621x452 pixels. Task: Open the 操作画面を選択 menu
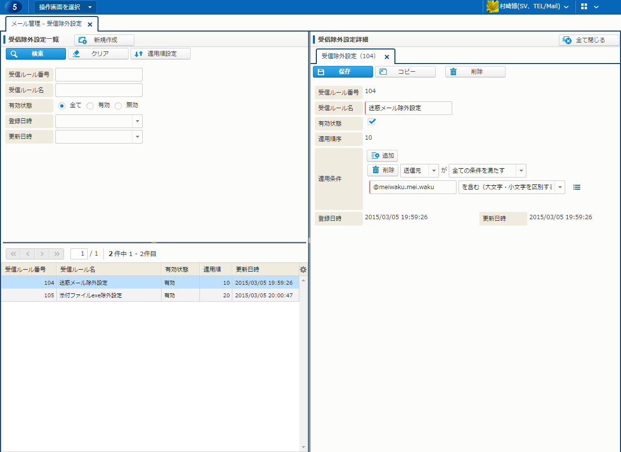coord(65,7)
